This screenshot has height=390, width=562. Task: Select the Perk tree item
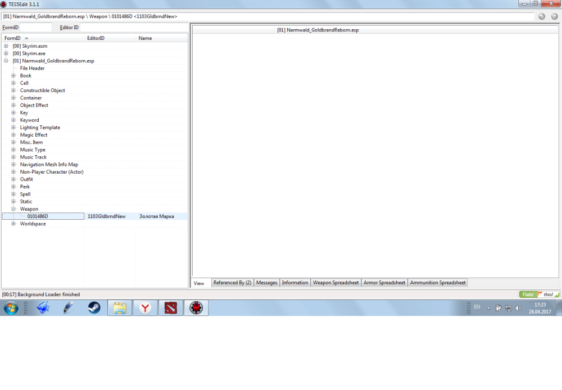pos(25,187)
